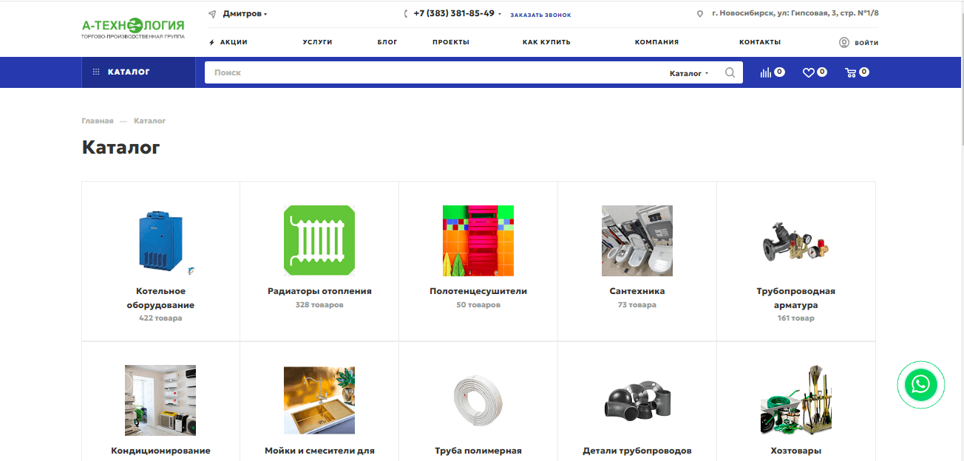Click the 73 товара count
Viewport: 964px width, 461px height.
[637, 304]
